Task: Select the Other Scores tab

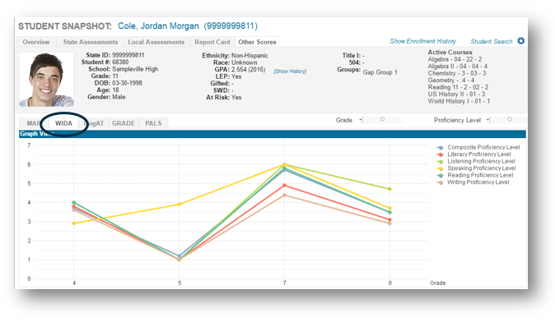Action: (257, 42)
